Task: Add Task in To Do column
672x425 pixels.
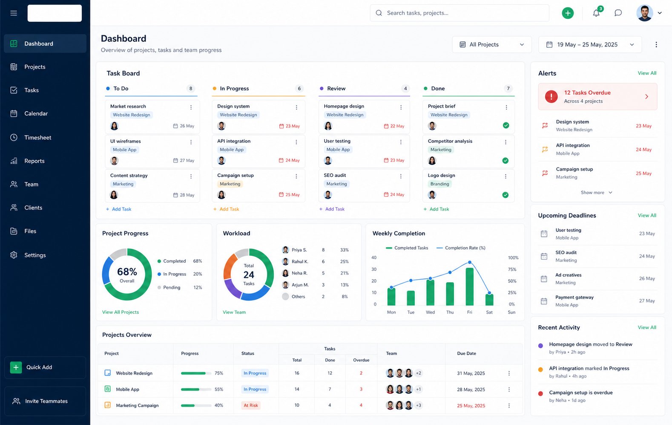Action: tap(118, 209)
